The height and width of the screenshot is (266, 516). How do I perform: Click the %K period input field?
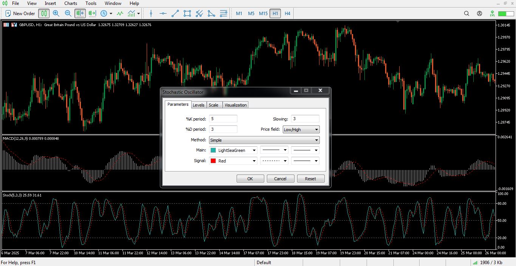(x=223, y=119)
